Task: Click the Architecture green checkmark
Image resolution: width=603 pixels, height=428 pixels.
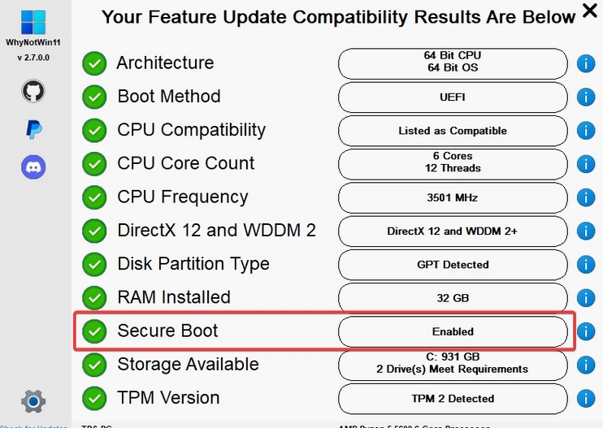Action: click(95, 63)
